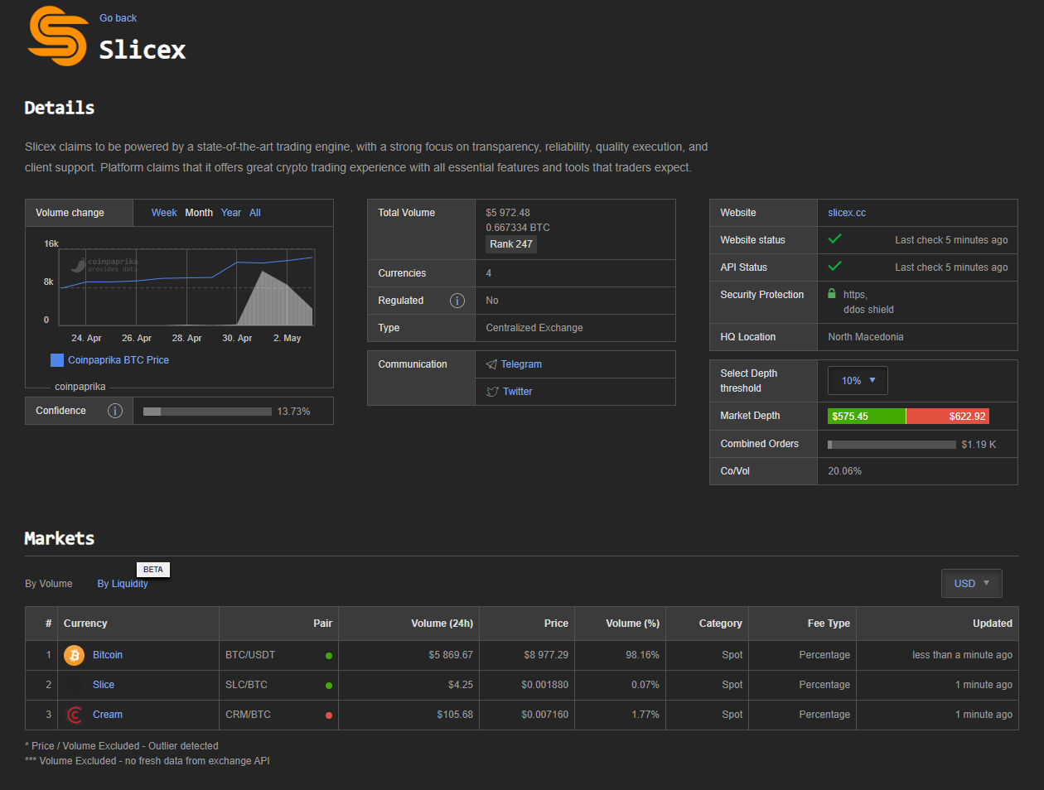Viewport: 1044px width, 790px height.
Task: Click the red market depth bar
Action: [x=948, y=416]
